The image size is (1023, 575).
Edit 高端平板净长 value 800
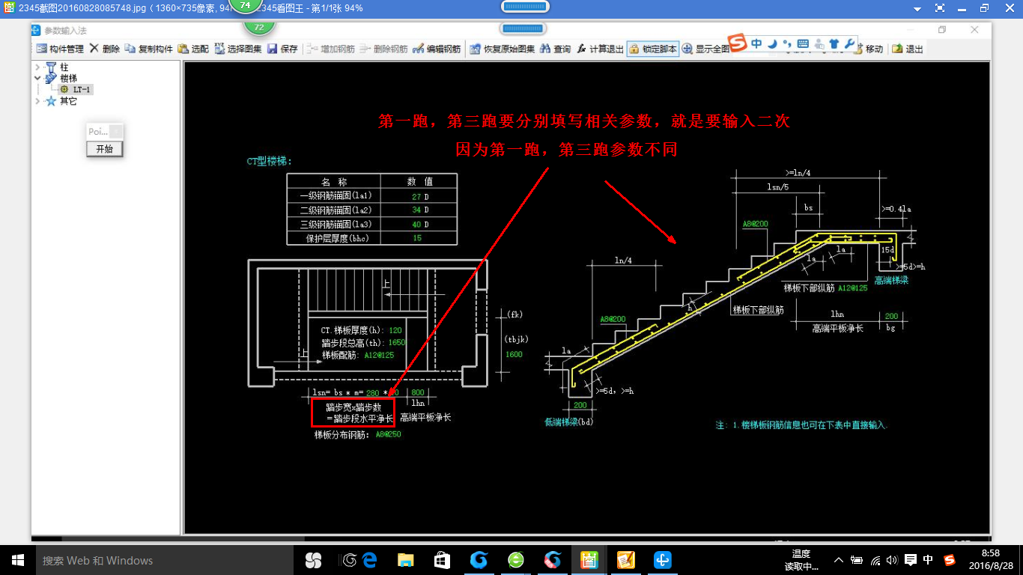(x=418, y=392)
